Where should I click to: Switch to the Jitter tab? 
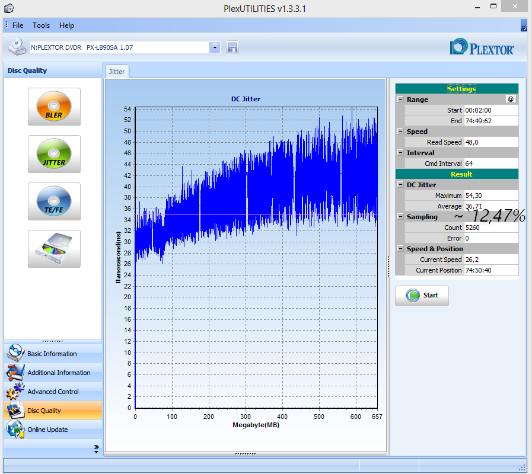tap(117, 72)
